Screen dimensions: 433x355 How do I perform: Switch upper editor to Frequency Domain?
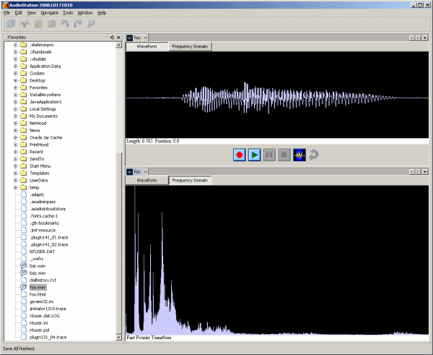190,46
